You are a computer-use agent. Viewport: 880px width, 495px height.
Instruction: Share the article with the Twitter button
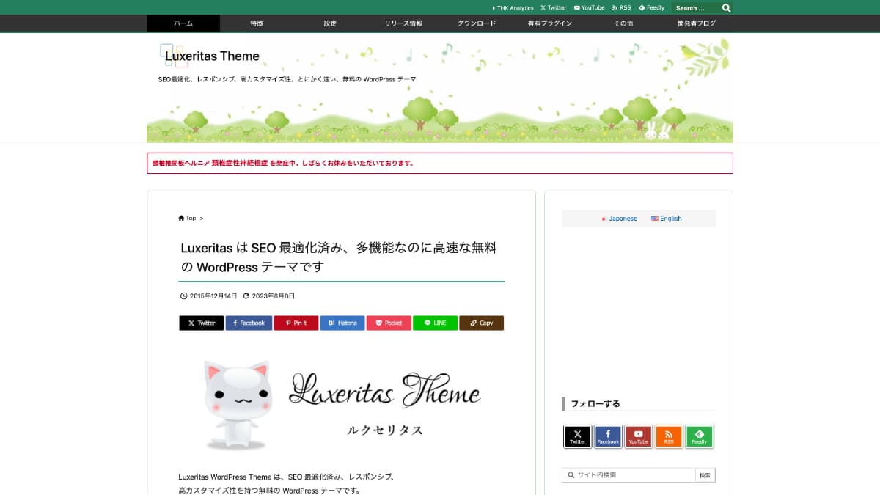[202, 323]
